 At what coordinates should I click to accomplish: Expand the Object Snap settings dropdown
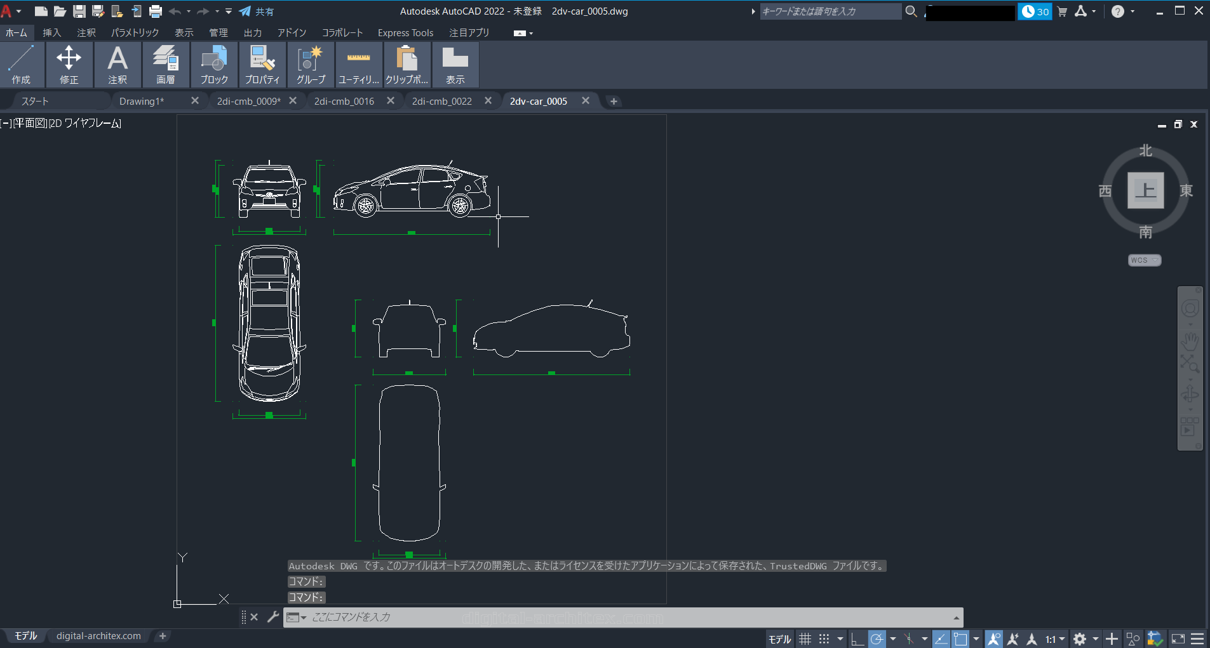(976, 639)
